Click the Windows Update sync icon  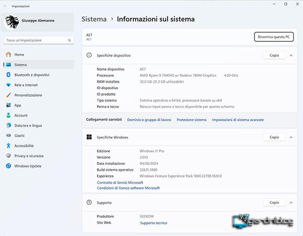coord(8,166)
